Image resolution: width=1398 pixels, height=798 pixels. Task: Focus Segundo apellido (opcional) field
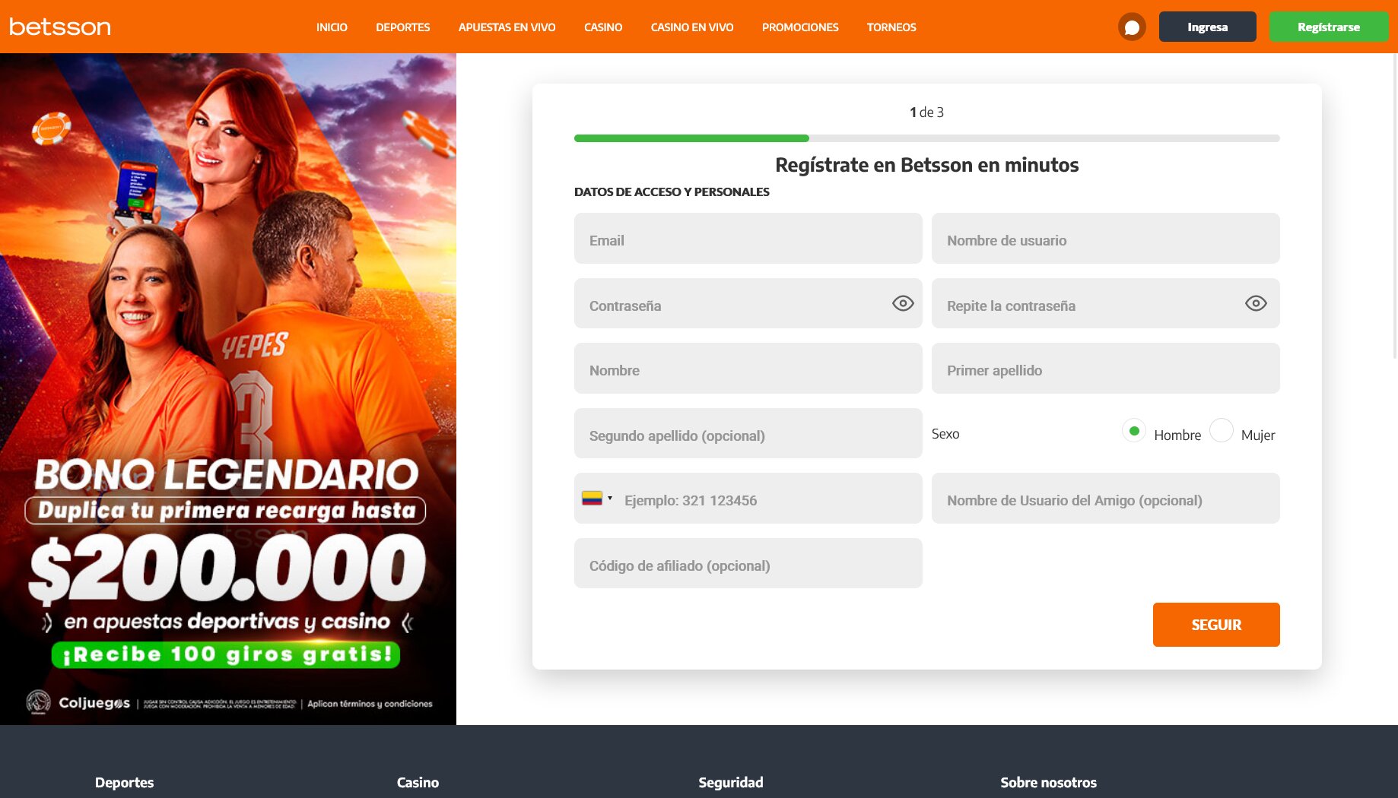[748, 433]
